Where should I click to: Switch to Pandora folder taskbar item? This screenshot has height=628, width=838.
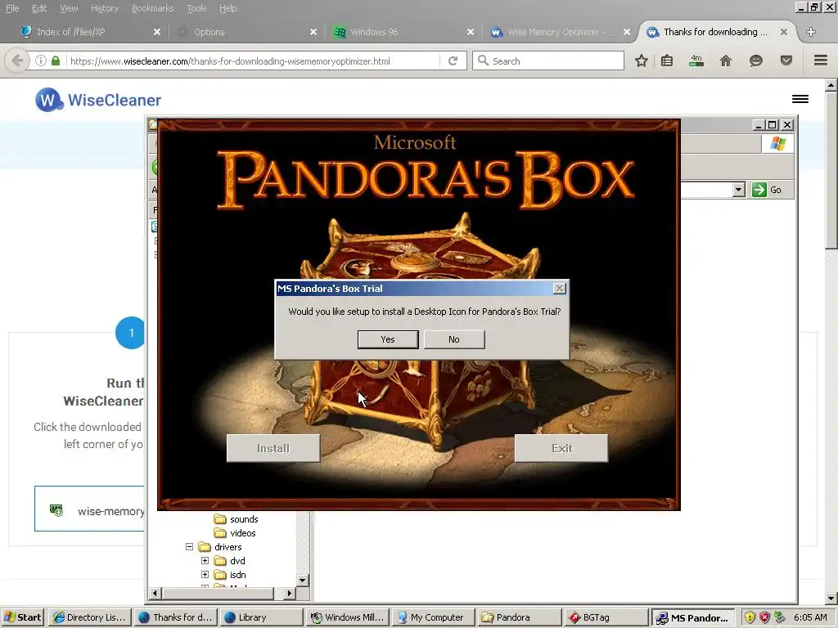(520, 617)
